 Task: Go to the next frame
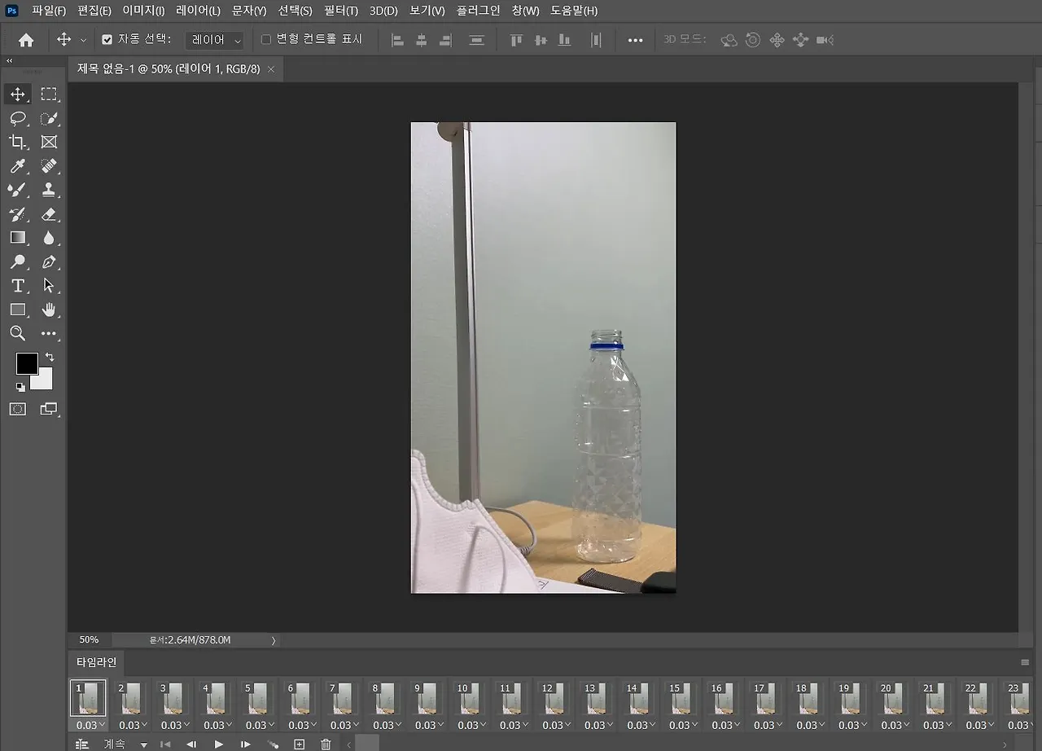(x=245, y=744)
